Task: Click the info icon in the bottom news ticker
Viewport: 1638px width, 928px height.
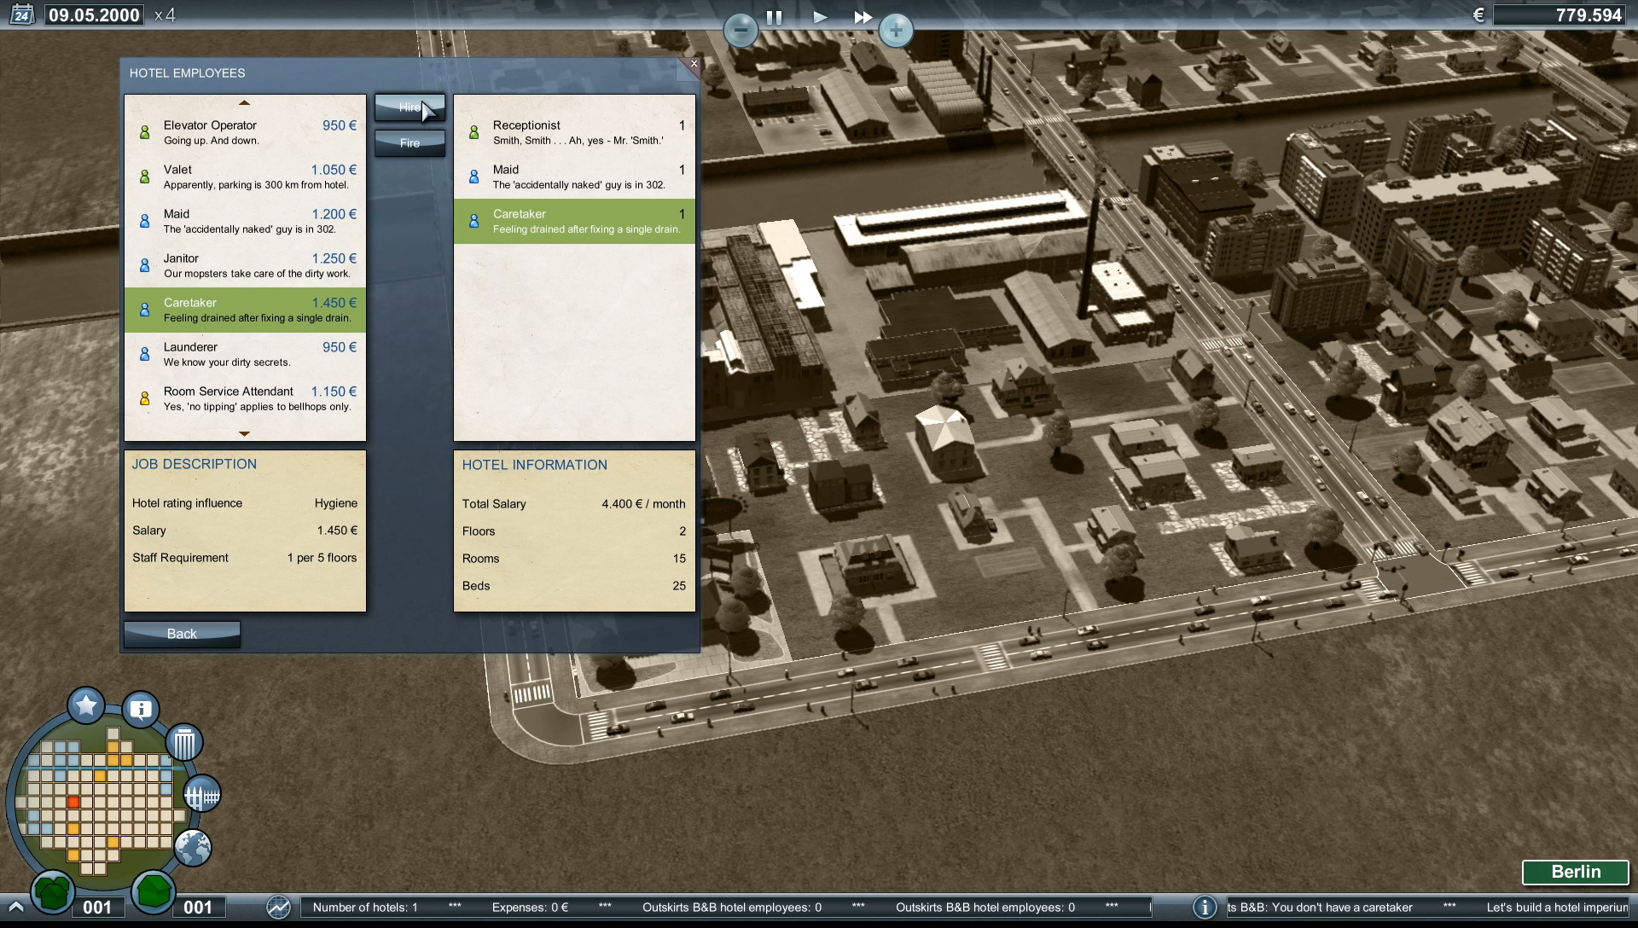Action: pos(1204,908)
